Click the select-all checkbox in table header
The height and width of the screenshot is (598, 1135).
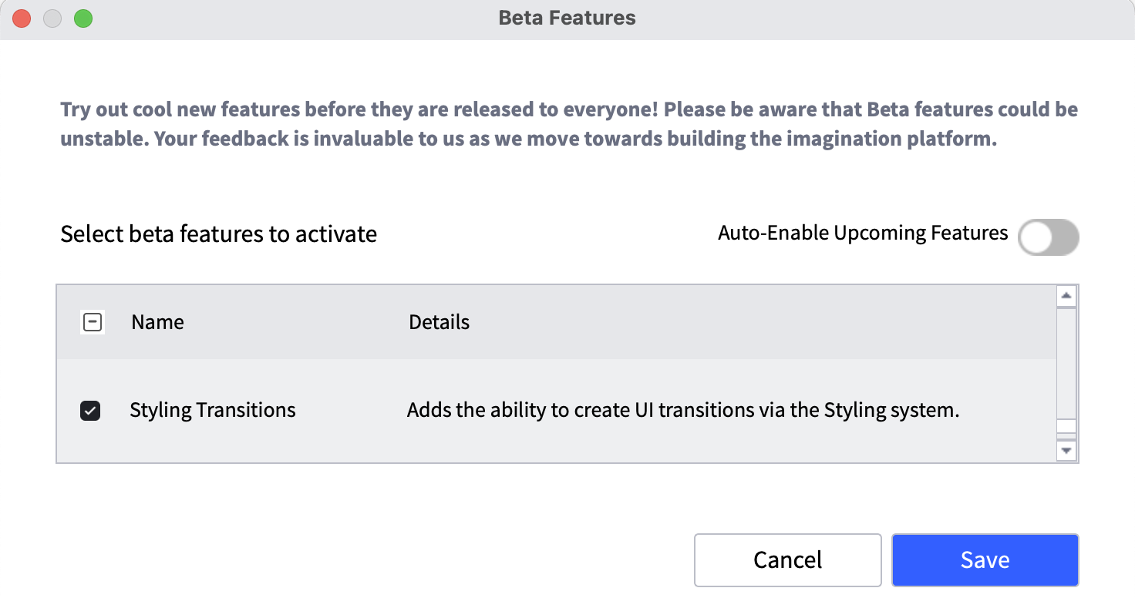(x=93, y=322)
